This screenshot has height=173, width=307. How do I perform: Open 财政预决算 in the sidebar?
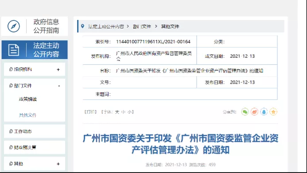coord(25,147)
